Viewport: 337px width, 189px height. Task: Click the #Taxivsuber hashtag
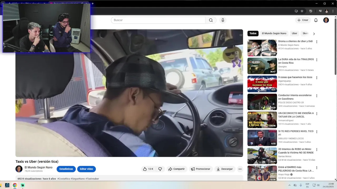pyautogui.click(x=92, y=179)
